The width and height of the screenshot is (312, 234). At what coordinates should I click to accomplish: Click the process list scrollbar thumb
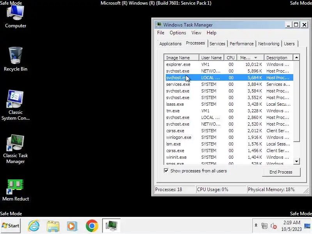(x=296, y=101)
